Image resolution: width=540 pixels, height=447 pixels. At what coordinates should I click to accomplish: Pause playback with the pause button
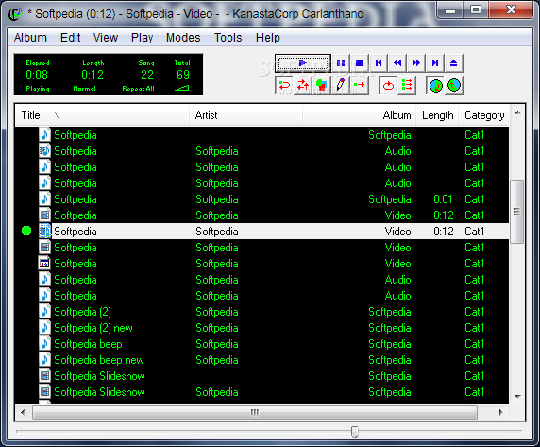341,63
